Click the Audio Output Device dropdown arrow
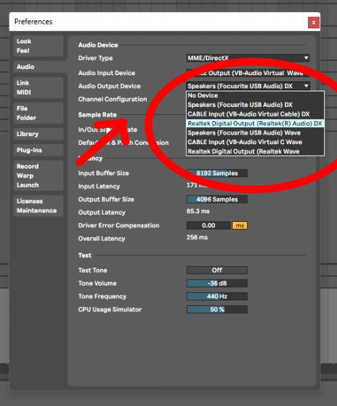Image resolution: width=337 pixels, height=406 pixels. tap(306, 86)
